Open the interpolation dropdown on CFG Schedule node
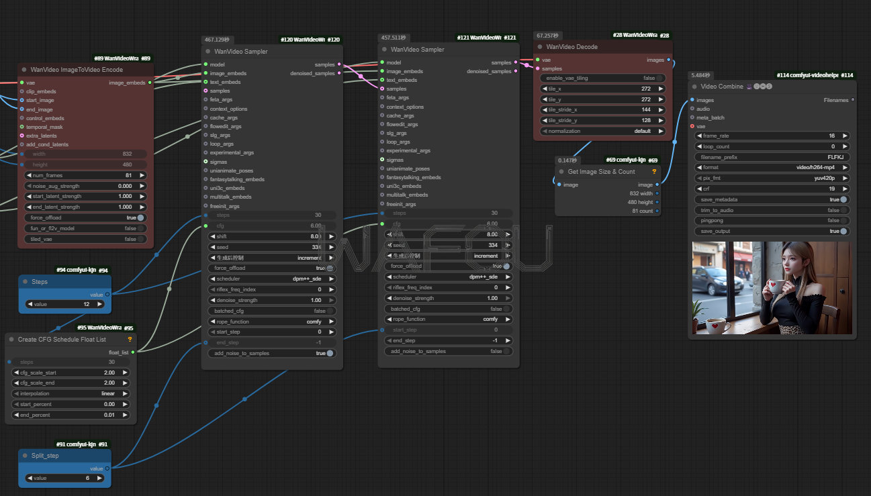Image resolution: width=871 pixels, height=496 pixels. coord(71,393)
